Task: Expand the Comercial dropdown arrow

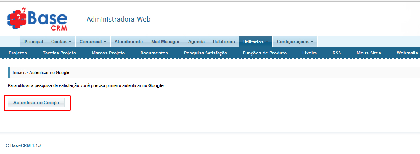Action: 105,42
